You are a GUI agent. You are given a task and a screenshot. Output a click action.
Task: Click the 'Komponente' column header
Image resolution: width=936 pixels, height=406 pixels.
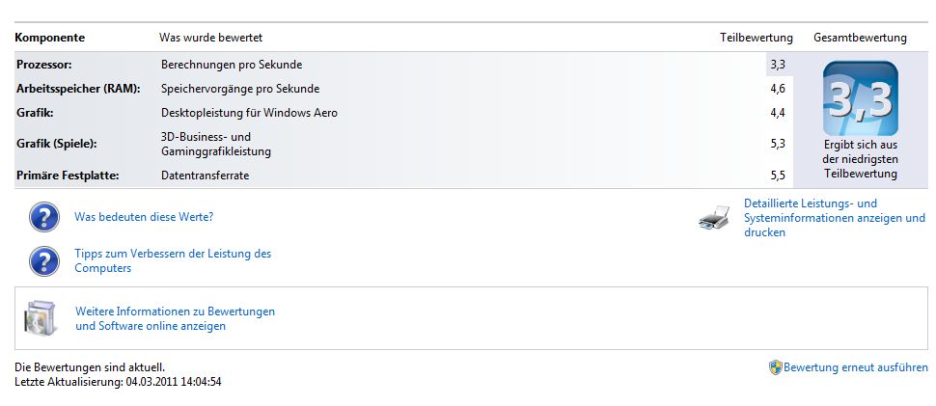tap(50, 38)
